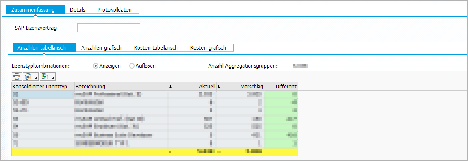Screen dimensions: 468x161
Task: Focus the SAP-Lizenzvertrag input field
Action: coord(109,28)
